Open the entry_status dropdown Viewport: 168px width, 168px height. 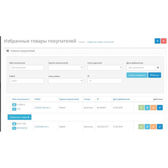pos(65,81)
